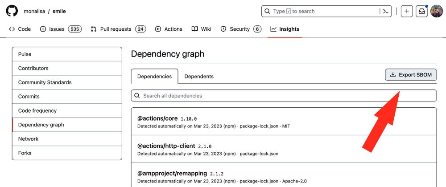This screenshot has width=446, height=187.
Task: Select Dependency graph sidebar item
Action: (67, 125)
